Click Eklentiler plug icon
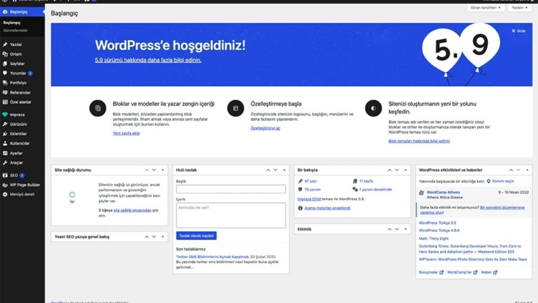The image size is (538, 303). click(x=5, y=134)
